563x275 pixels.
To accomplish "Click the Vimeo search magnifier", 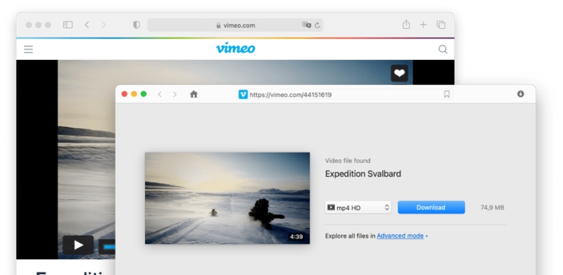I will coord(443,49).
